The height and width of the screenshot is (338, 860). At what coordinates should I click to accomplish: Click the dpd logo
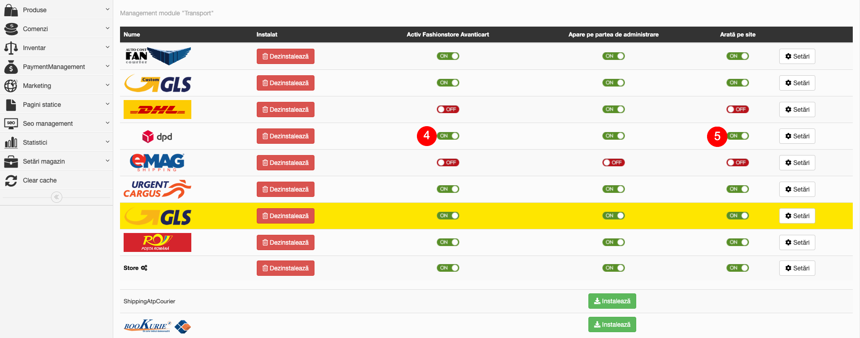click(157, 136)
